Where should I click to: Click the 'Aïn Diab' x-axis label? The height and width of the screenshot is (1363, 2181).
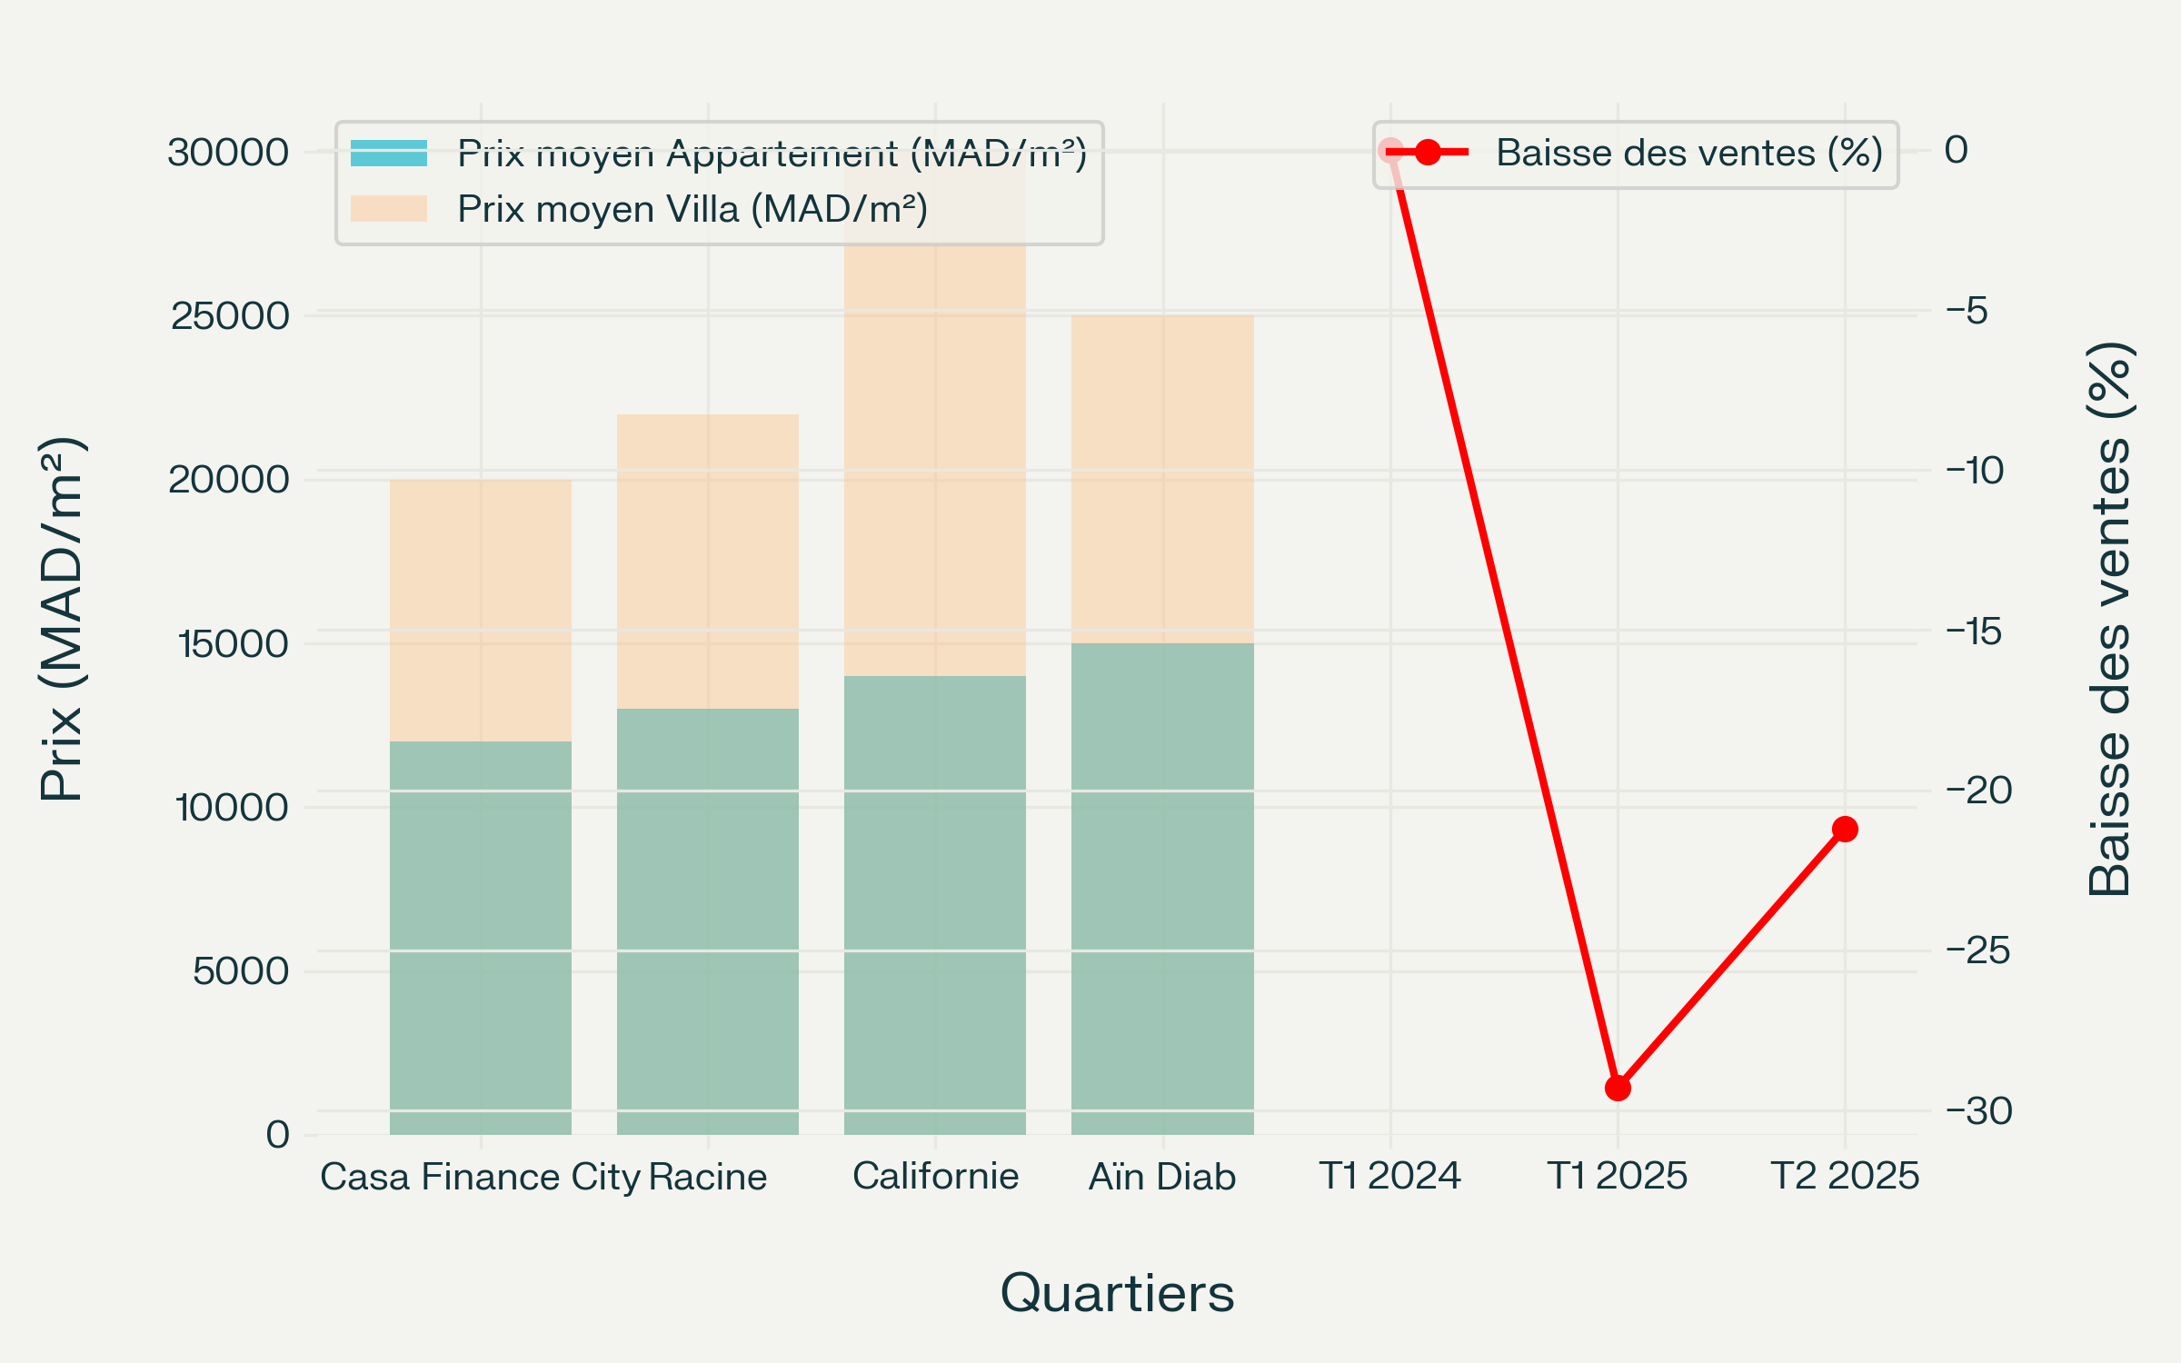click(x=1162, y=1177)
